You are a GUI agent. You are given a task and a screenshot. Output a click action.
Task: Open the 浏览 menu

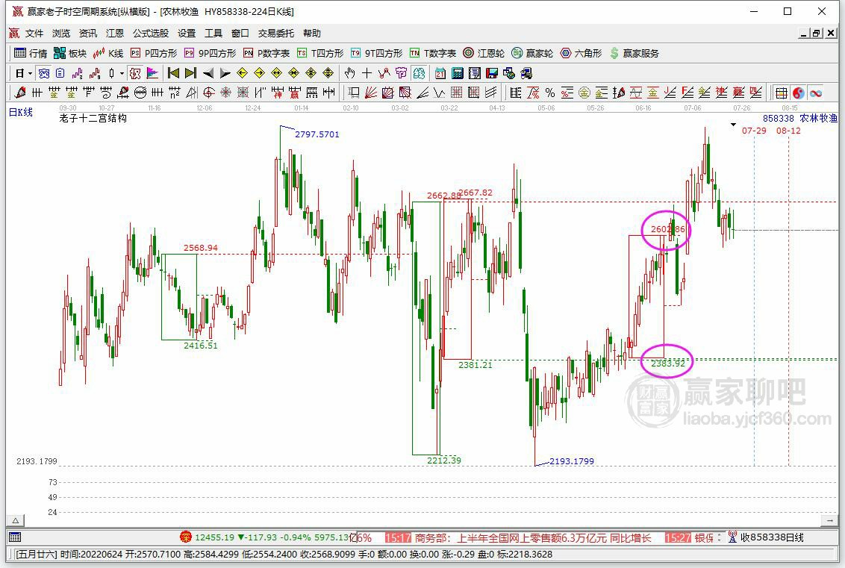[61, 34]
